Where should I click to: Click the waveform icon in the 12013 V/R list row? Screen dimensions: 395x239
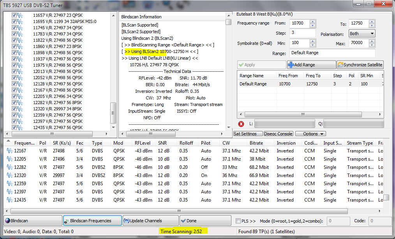pyautogui.click(x=20, y=72)
